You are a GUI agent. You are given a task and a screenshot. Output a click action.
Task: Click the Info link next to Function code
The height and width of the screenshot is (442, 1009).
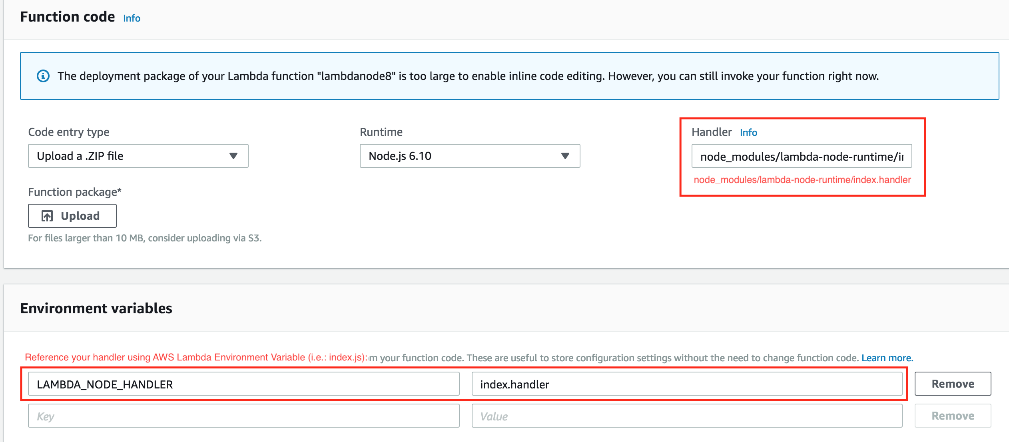coord(132,18)
